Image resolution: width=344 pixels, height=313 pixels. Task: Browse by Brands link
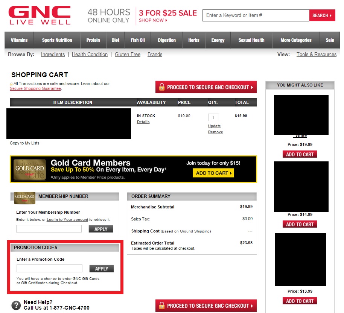click(x=155, y=55)
